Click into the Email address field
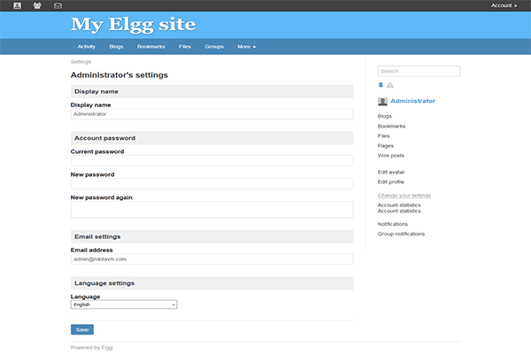Viewport: 531px width, 354px height. 212,259
